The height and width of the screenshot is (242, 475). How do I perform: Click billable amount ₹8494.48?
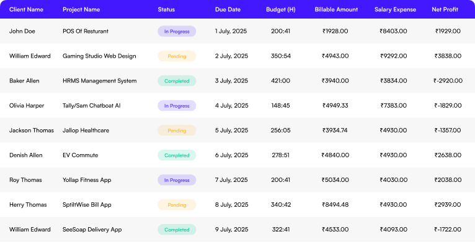point(335,205)
